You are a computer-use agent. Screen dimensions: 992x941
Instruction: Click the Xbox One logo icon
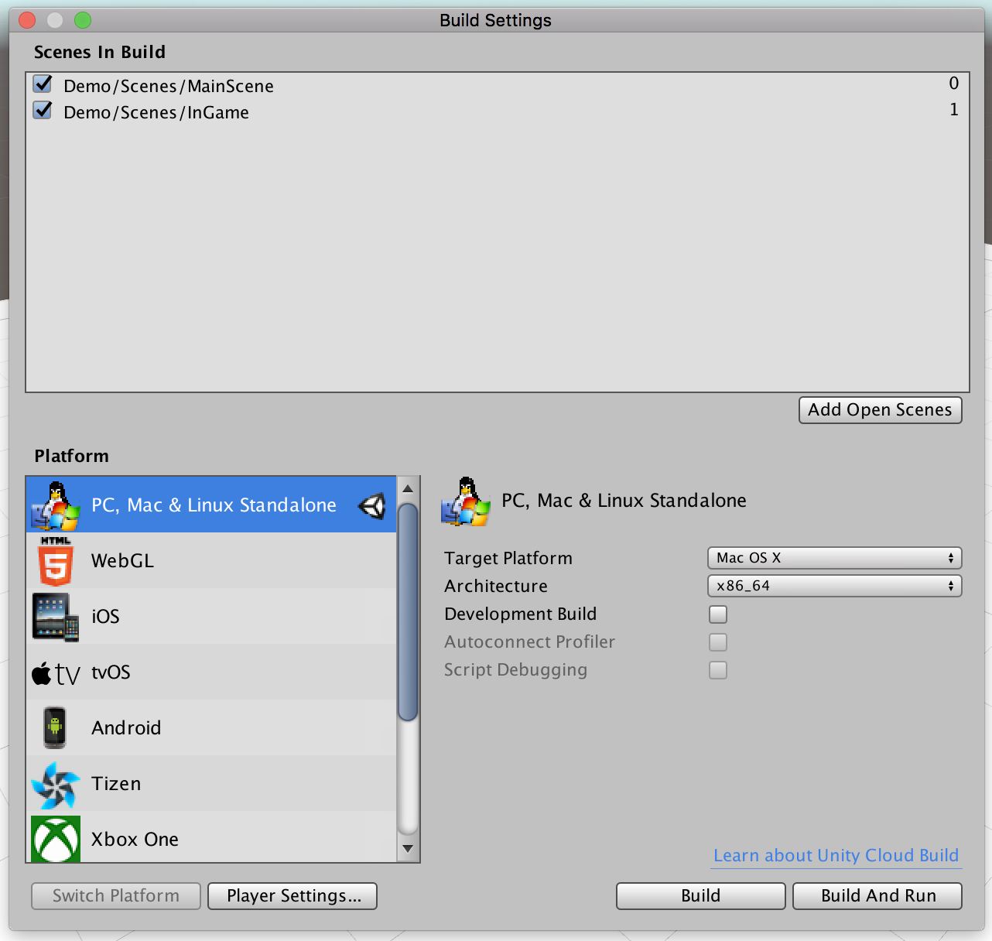pos(56,840)
